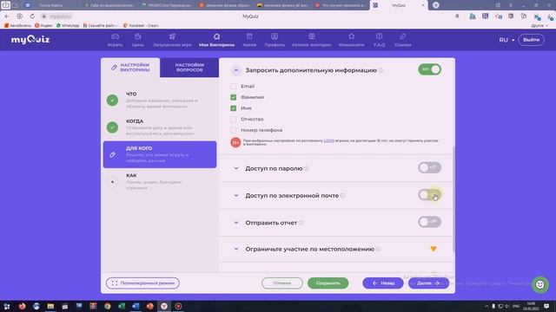Select the КАК step in sidebar
Image resolution: width=556 pixels, height=312 pixels.
point(160,181)
